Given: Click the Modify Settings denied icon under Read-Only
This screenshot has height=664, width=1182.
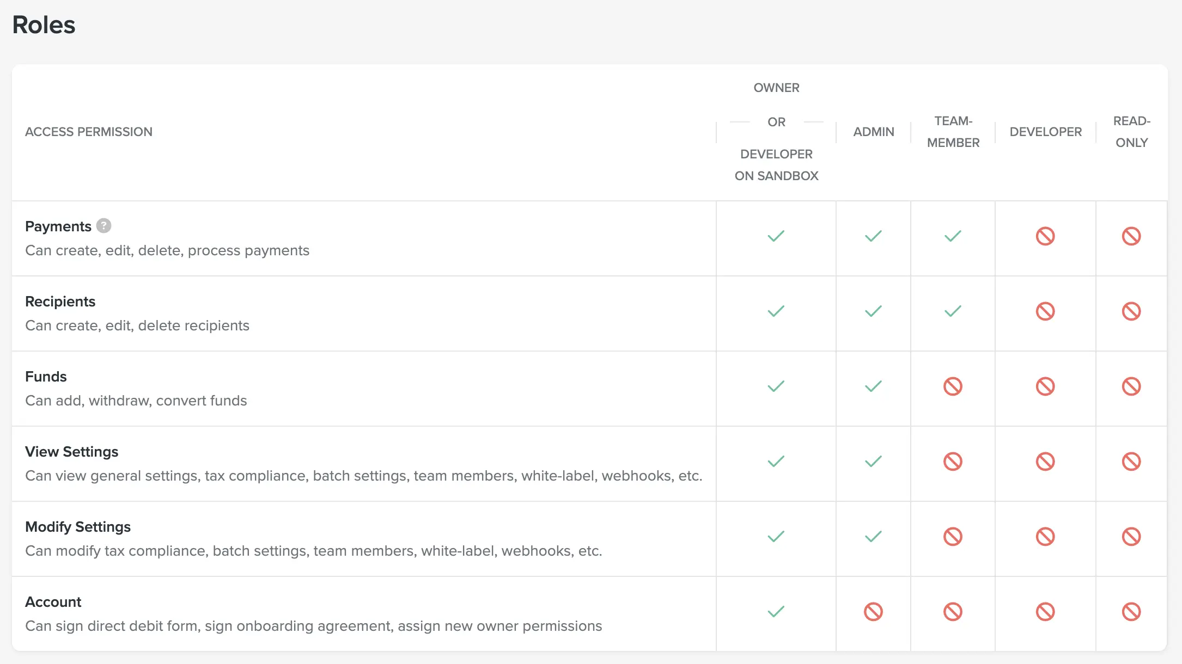Looking at the screenshot, I should tap(1131, 537).
